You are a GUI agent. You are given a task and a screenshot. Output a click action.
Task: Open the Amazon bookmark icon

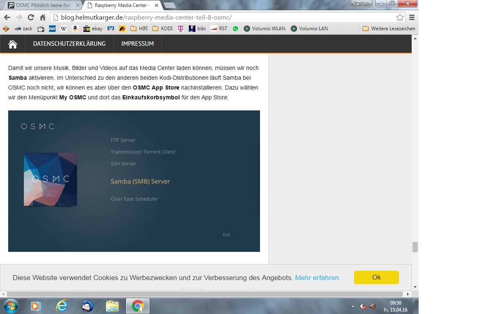click(75, 29)
